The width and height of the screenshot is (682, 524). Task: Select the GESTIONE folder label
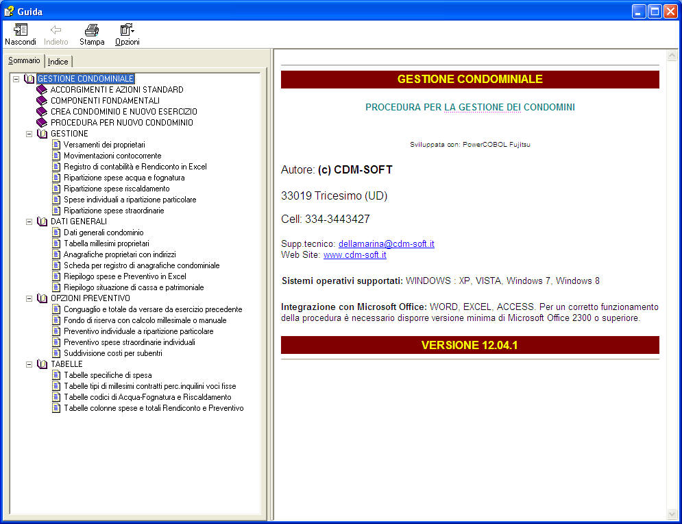(x=70, y=134)
